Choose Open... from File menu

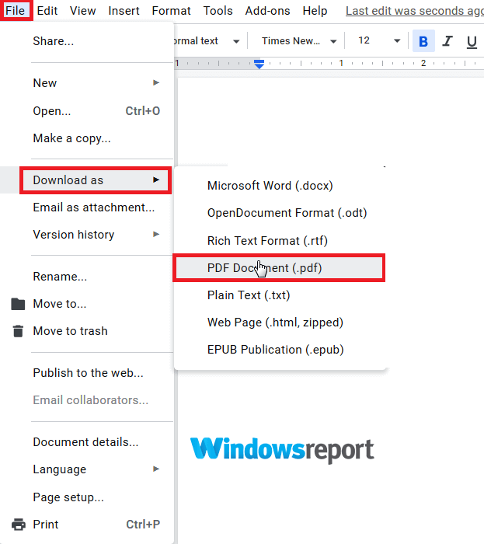(x=87, y=111)
